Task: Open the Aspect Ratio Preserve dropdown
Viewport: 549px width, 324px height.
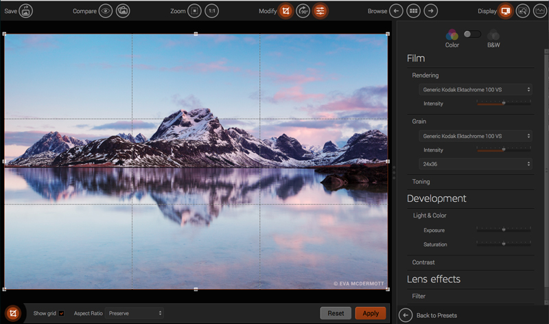Action: coord(135,313)
